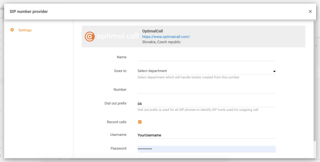This screenshot has height=162, width=320.
Task: Click the Goes to field label
Action: coord(120,71)
